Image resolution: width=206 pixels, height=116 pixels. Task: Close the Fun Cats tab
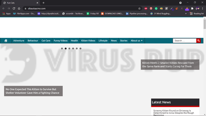tap(37, 3)
